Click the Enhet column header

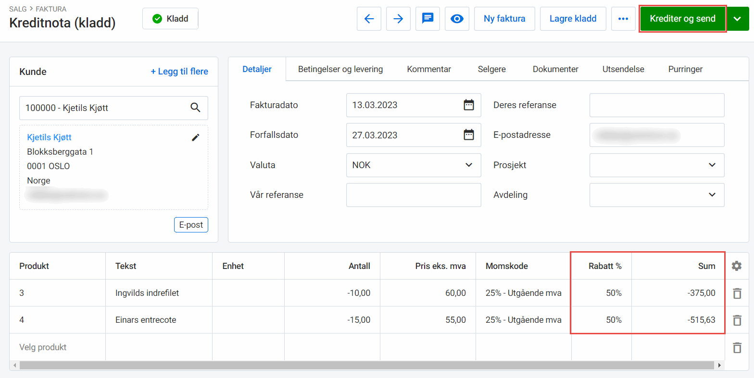coord(248,266)
